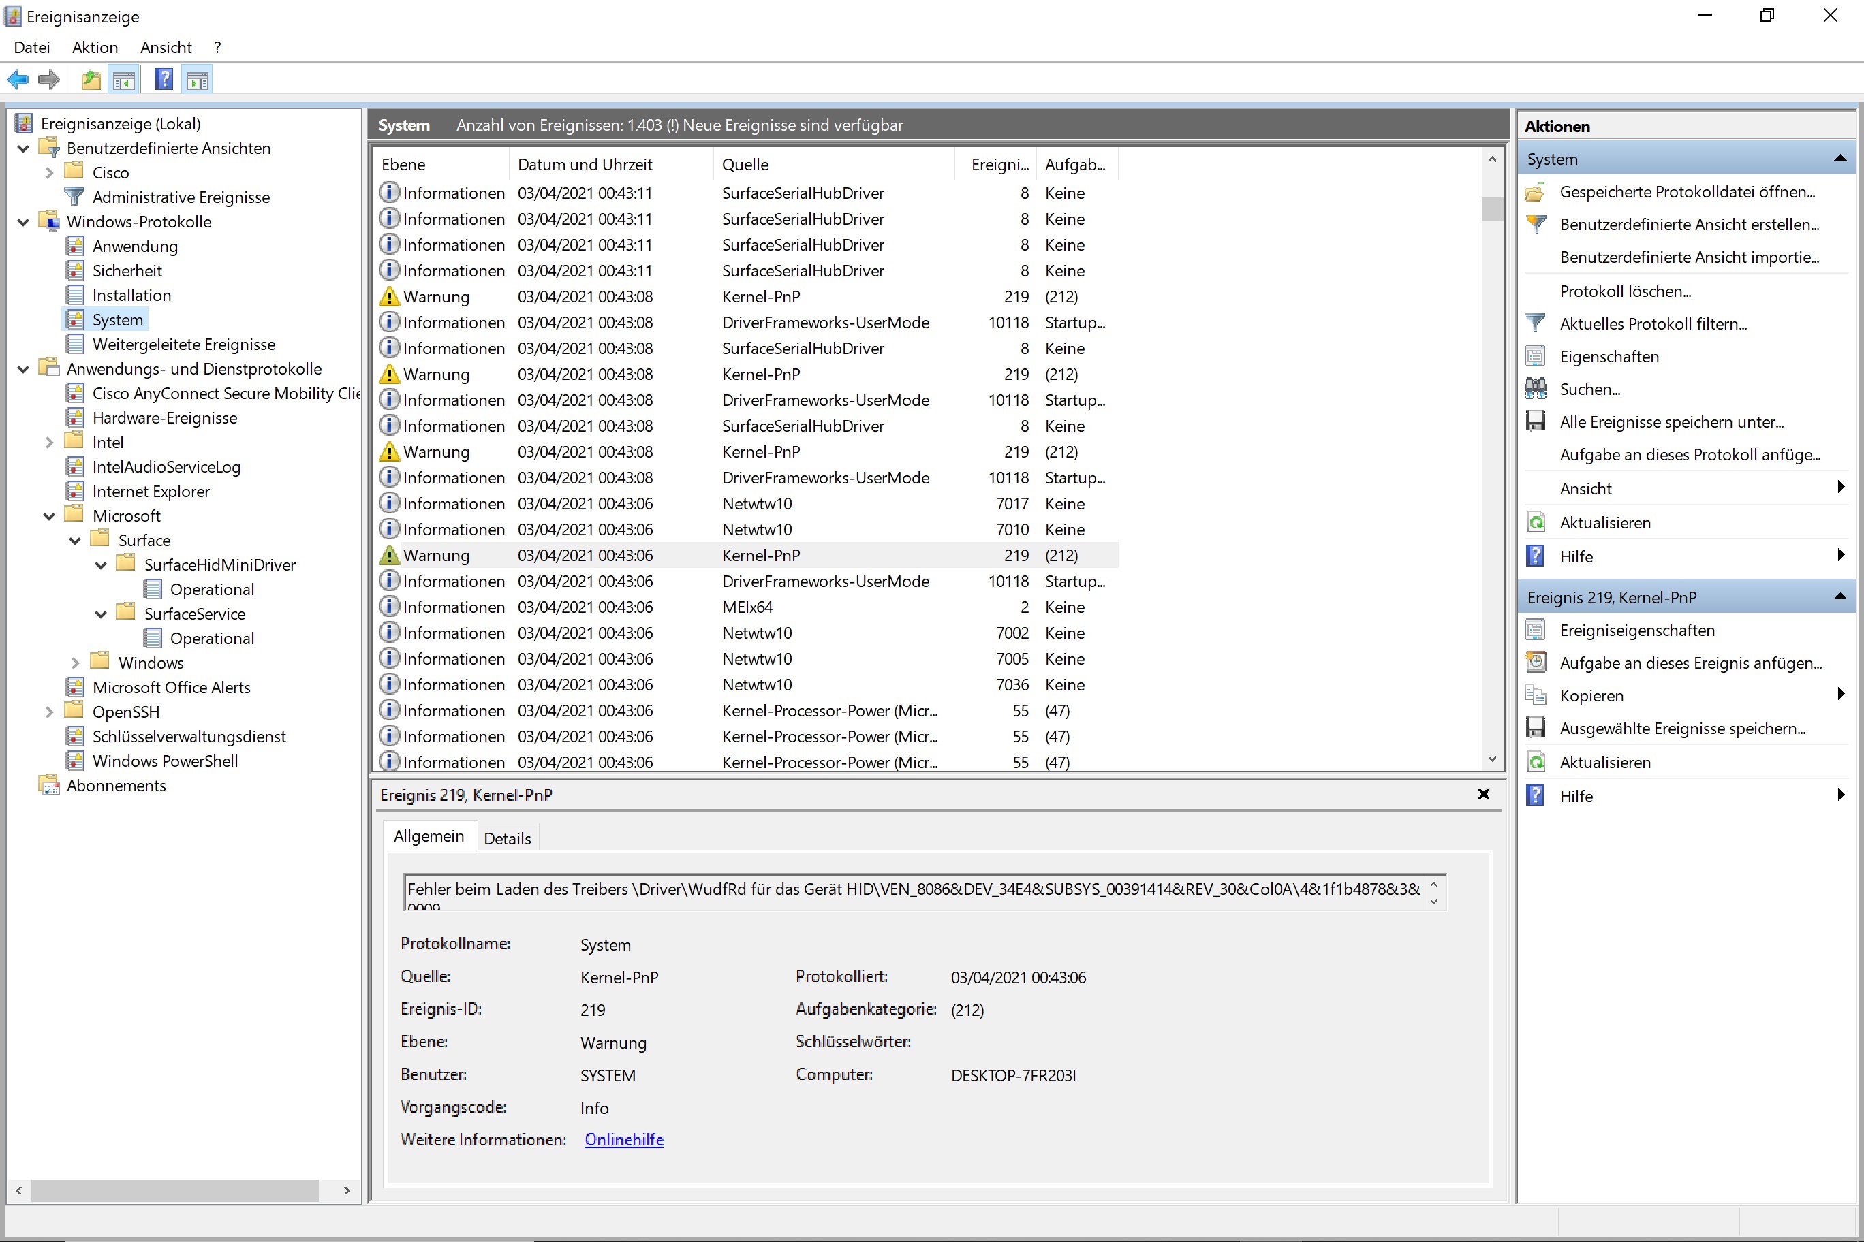Image resolution: width=1864 pixels, height=1242 pixels.
Task: Open the Datei menu
Action: [x=32, y=48]
